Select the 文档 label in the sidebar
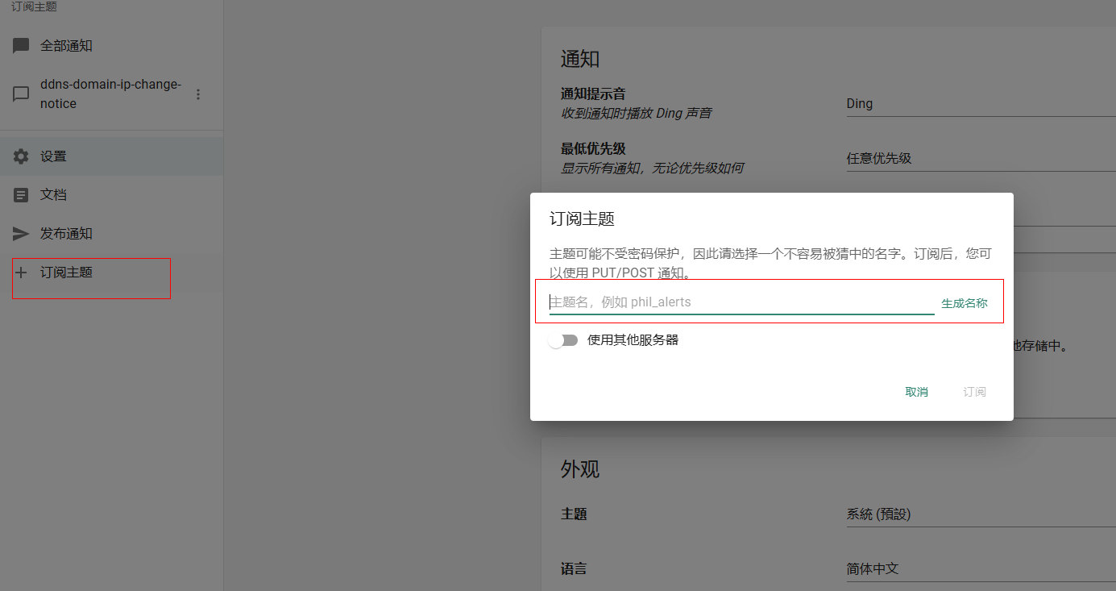Viewport: 1116px width, 591px height. (54, 195)
